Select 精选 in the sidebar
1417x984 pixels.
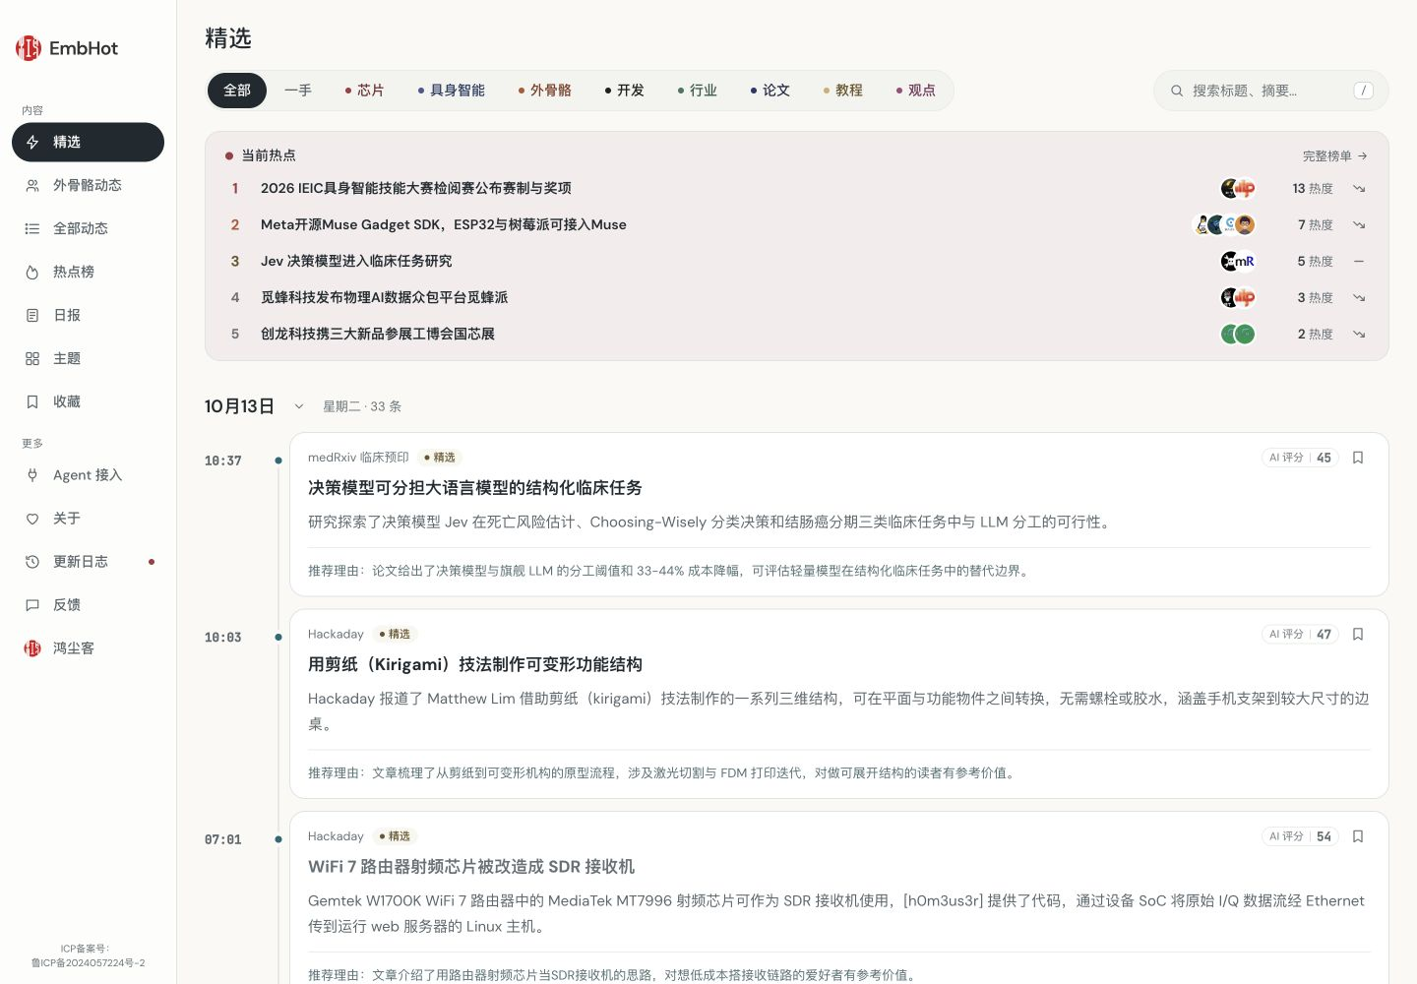[88, 142]
